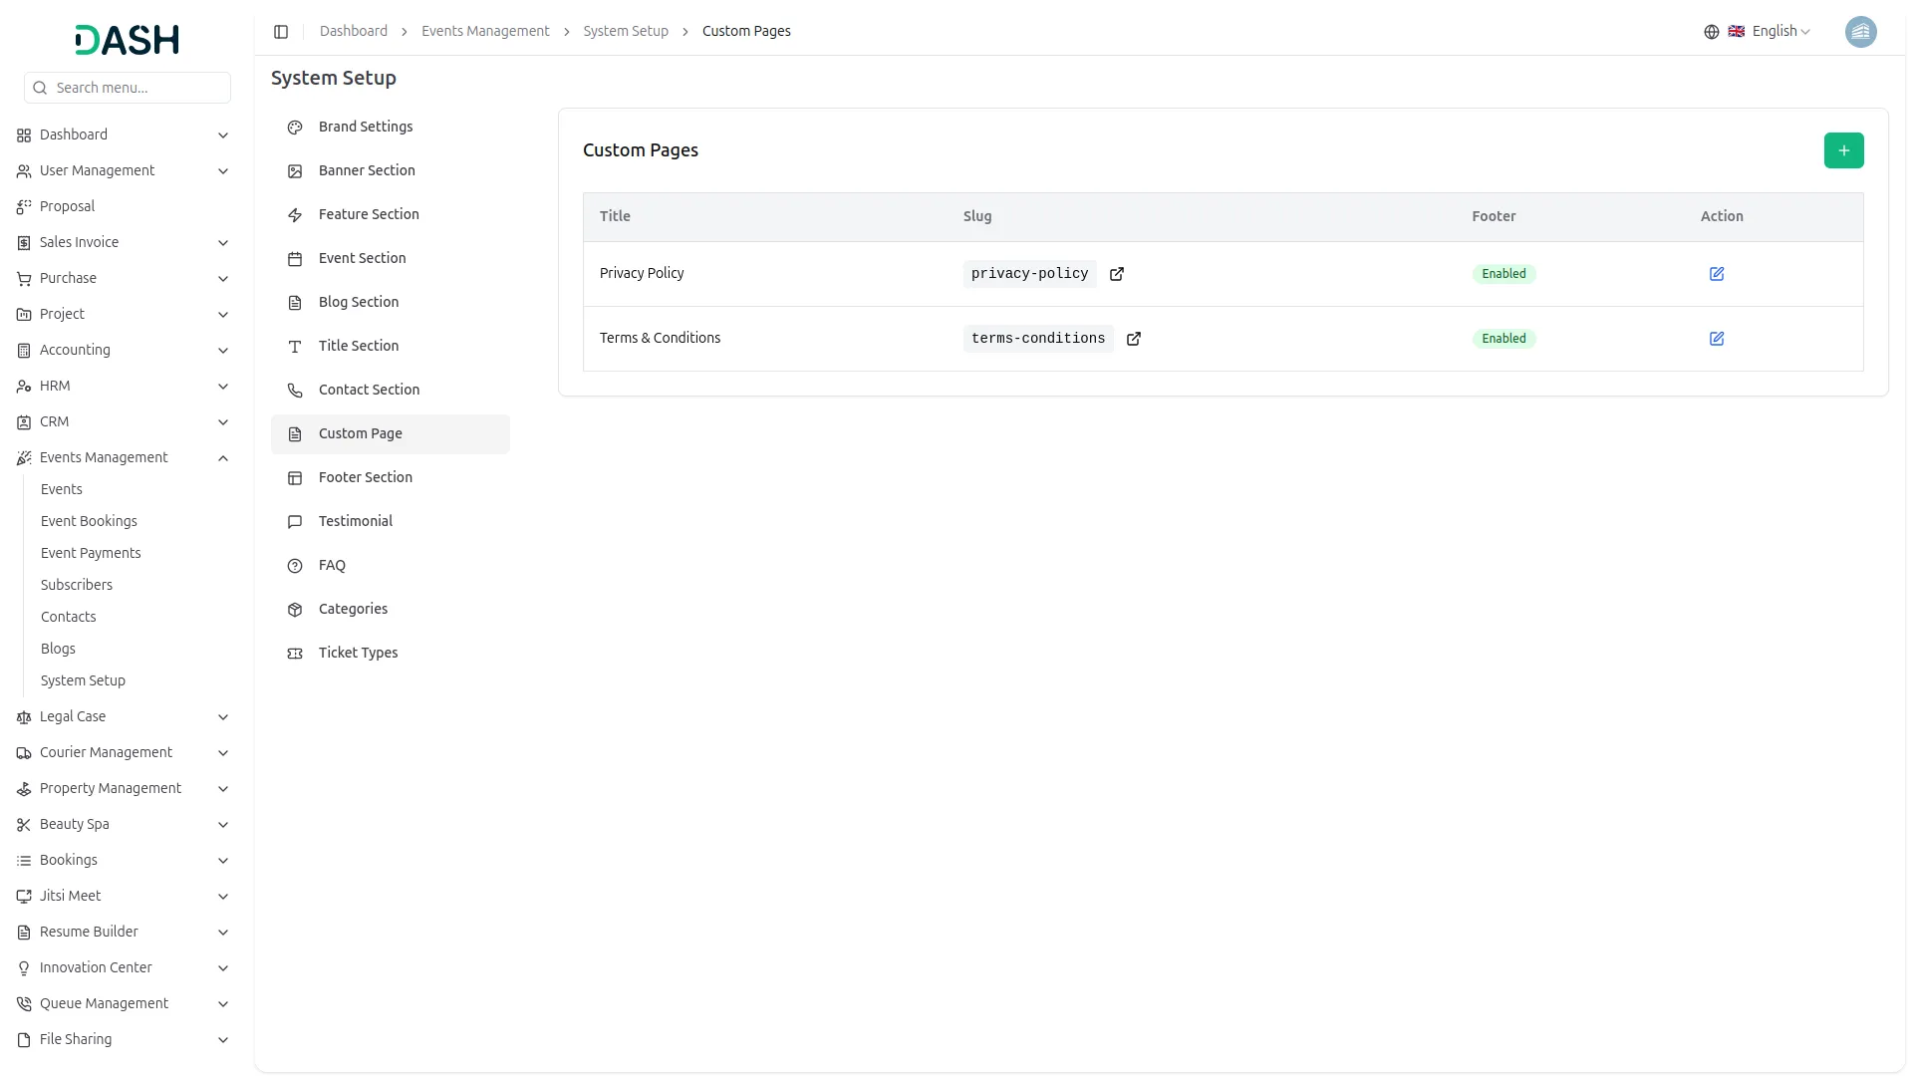Expand the Property Management menu
This screenshot has width=1913, height=1076.
coord(223,789)
